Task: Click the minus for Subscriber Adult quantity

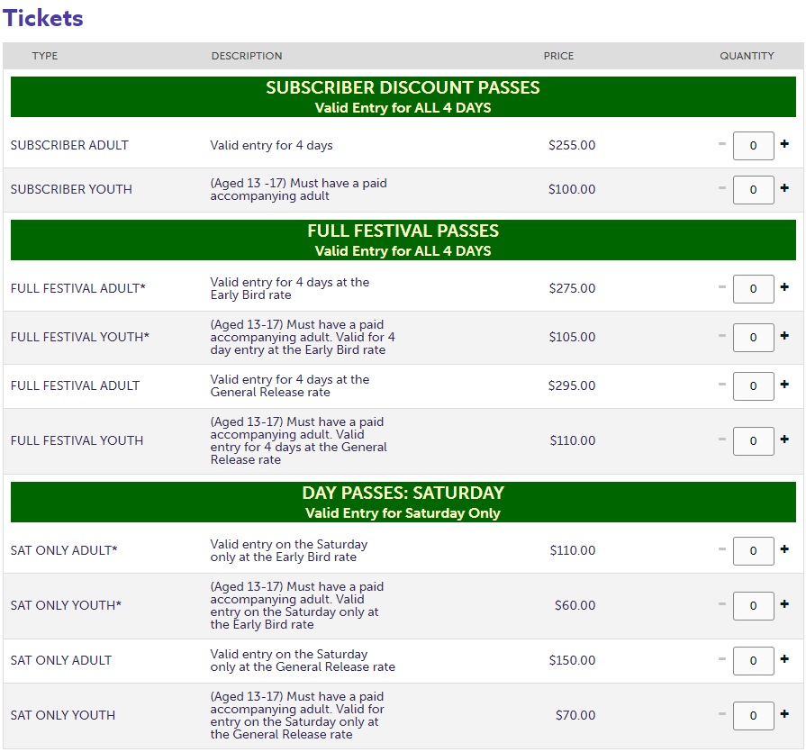Action: 722,144
